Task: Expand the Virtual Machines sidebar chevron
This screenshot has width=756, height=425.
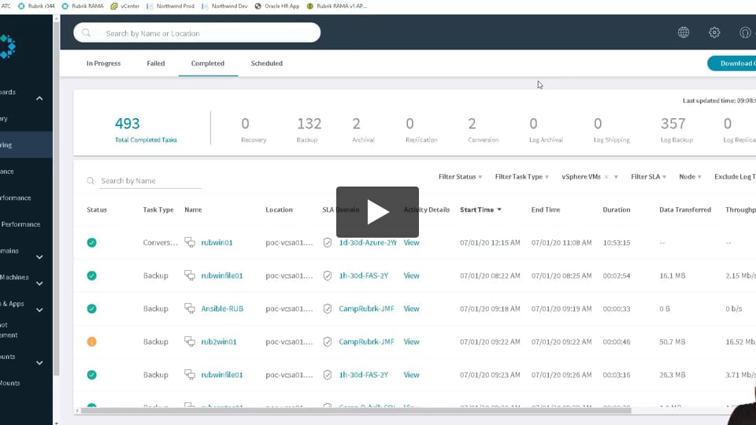Action: [39, 283]
